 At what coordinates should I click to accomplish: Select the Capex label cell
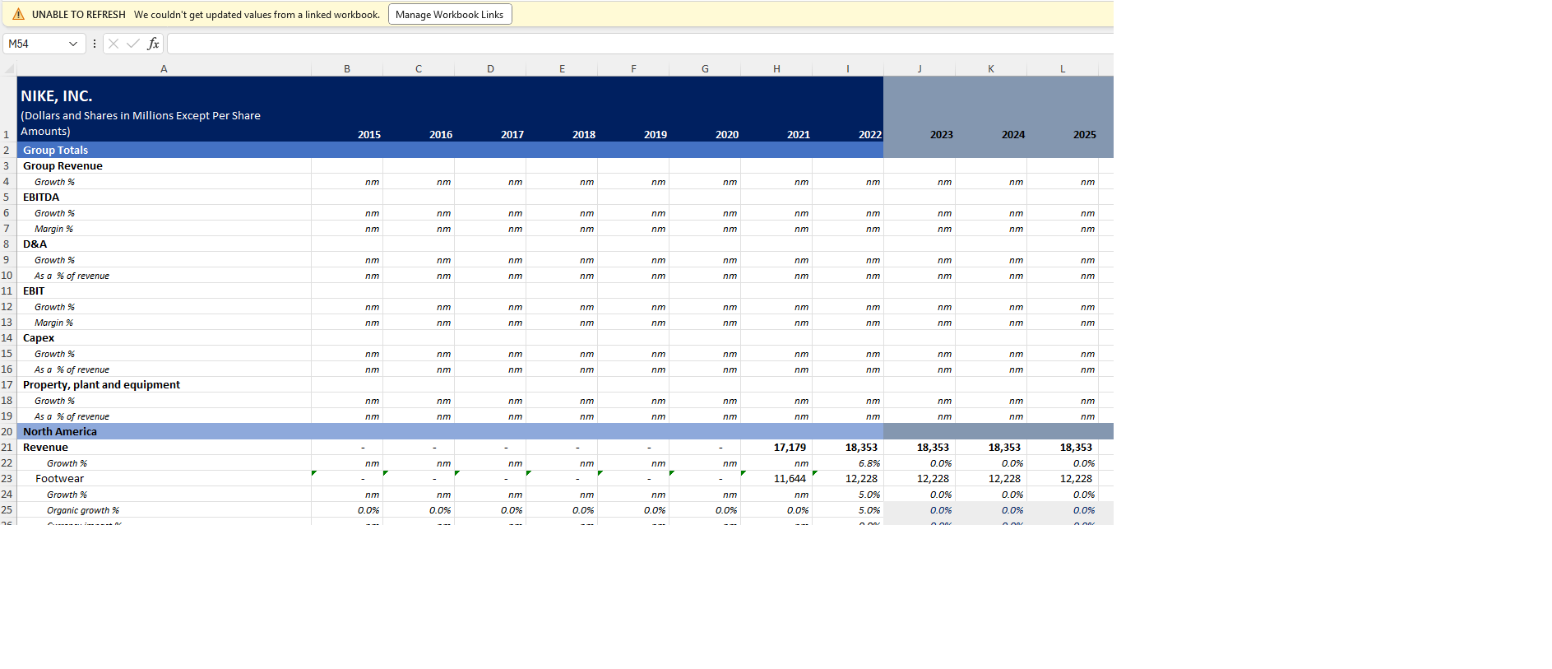164,337
